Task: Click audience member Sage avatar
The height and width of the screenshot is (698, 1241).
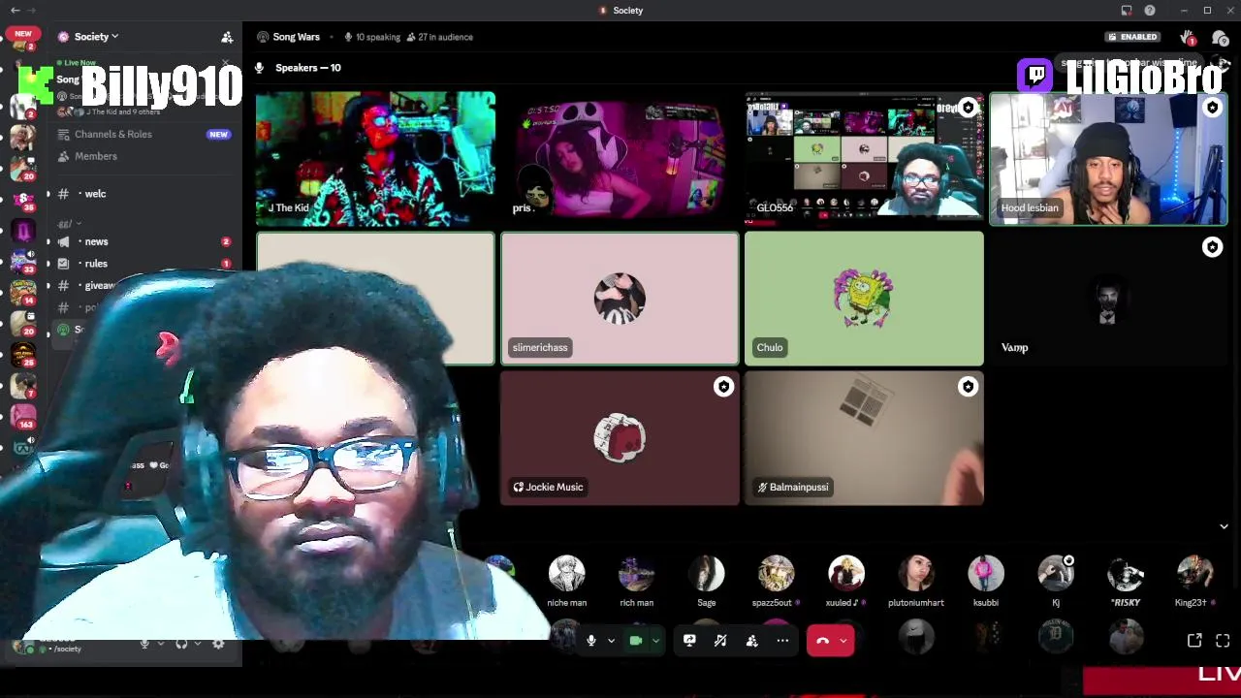Action: [706, 573]
